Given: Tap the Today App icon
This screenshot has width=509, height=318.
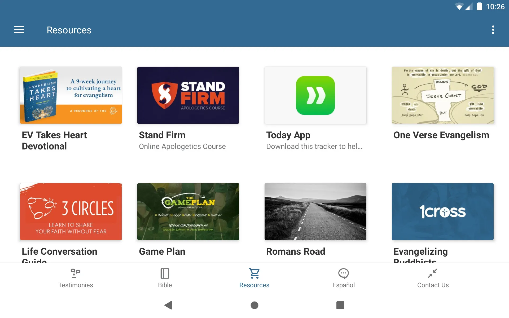Looking at the screenshot, I should click(315, 95).
